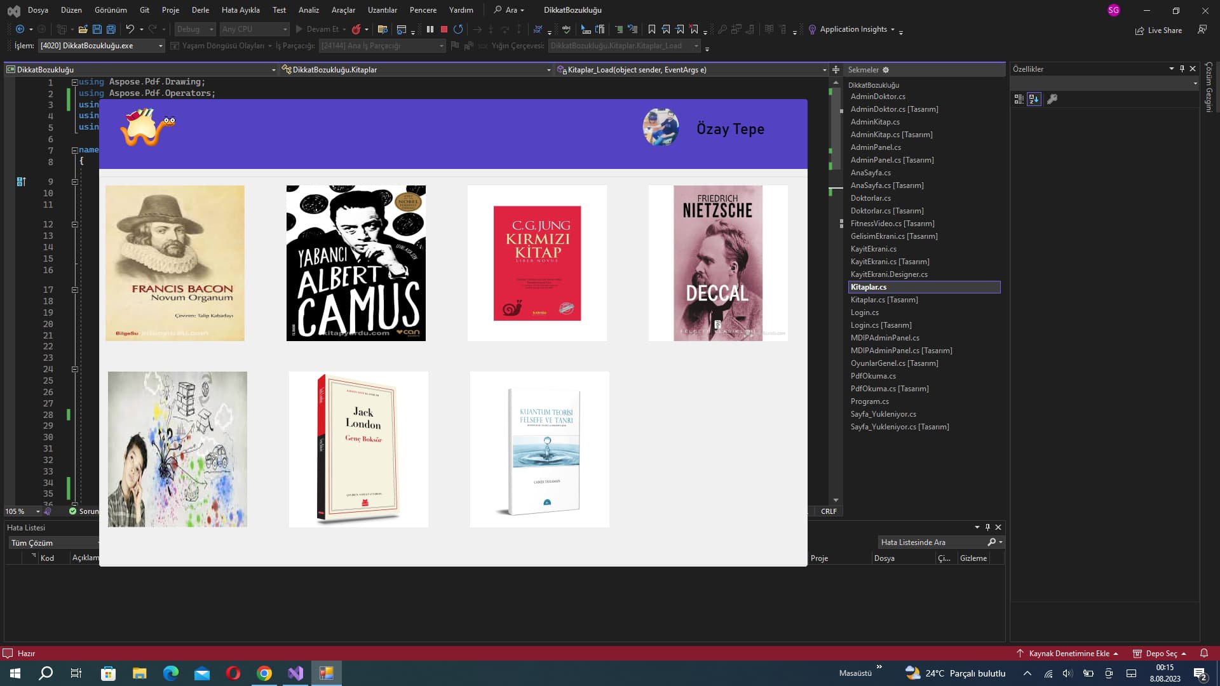Open the Uzantılar menu
Image resolution: width=1220 pixels, height=686 pixels.
click(x=383, y=10)
